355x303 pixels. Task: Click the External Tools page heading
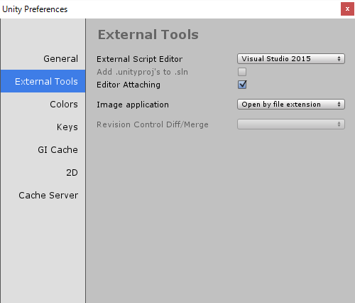click(148, 35)
